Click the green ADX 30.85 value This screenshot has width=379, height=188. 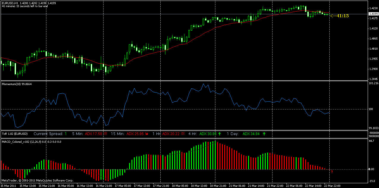click(x=208, y=134)
